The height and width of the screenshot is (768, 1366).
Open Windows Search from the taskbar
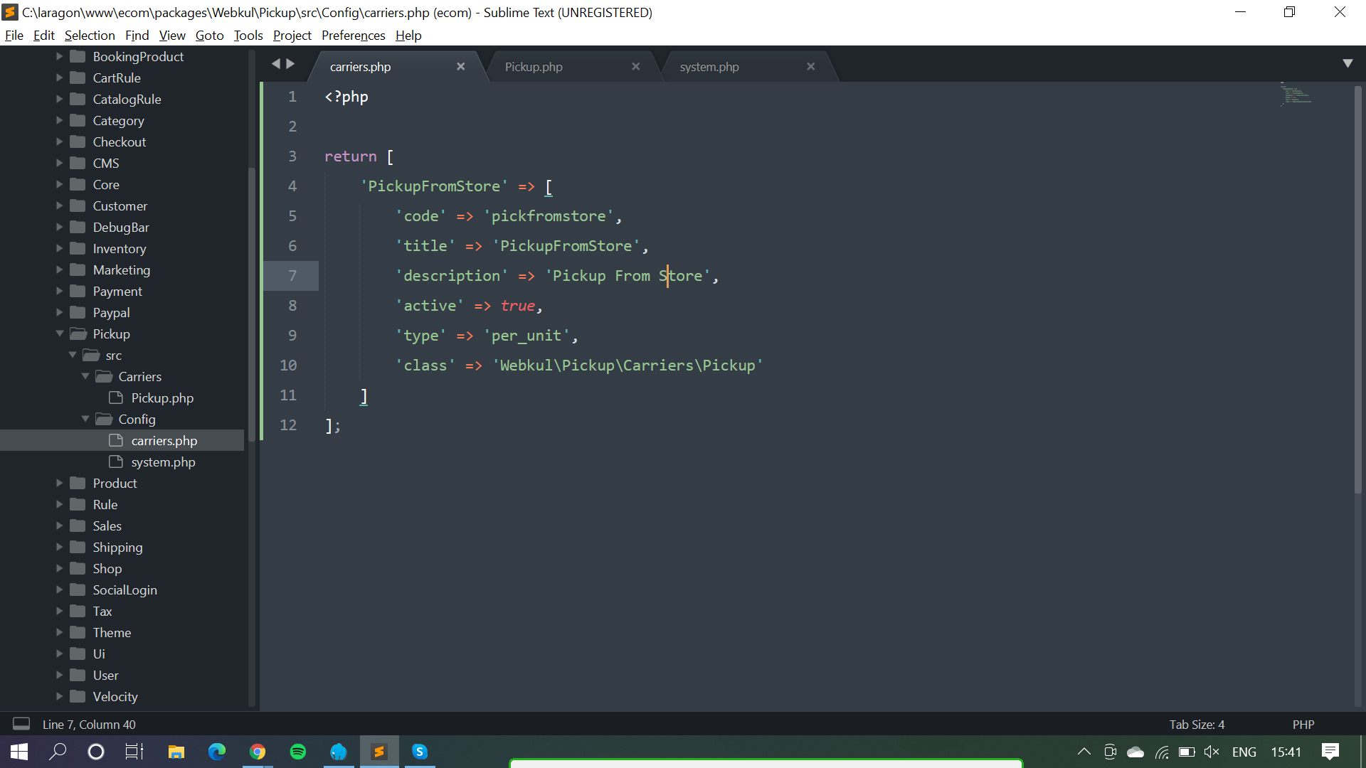click(x=58, y=752)
